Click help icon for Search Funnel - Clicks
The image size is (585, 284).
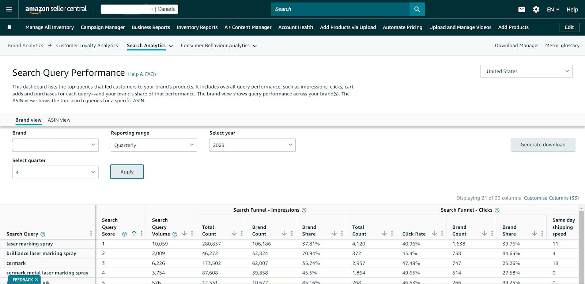point(497,210)
